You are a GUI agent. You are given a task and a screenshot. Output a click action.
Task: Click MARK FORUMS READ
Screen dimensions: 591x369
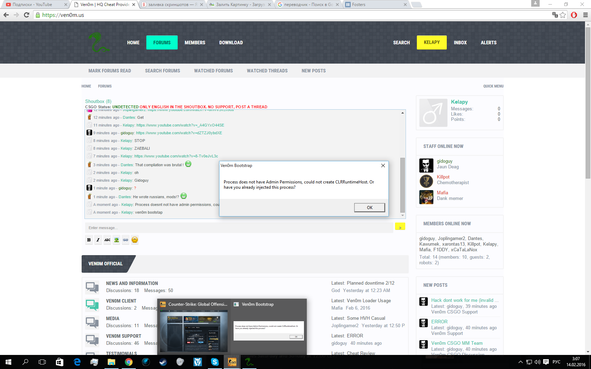coord(110,71)
